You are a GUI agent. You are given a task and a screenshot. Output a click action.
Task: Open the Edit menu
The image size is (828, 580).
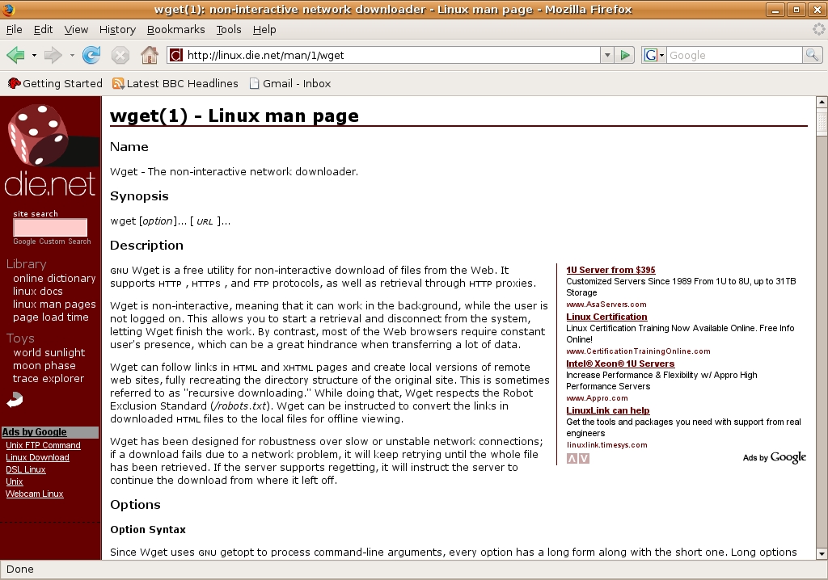pyautogui.click(x=44, y=30)
